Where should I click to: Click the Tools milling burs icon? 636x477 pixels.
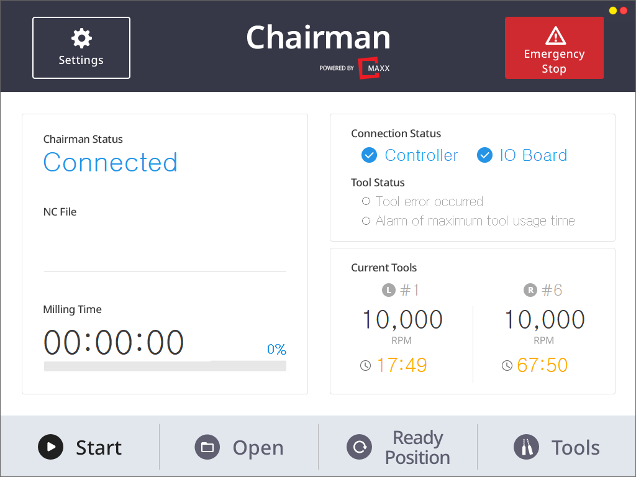pos(526,447)
